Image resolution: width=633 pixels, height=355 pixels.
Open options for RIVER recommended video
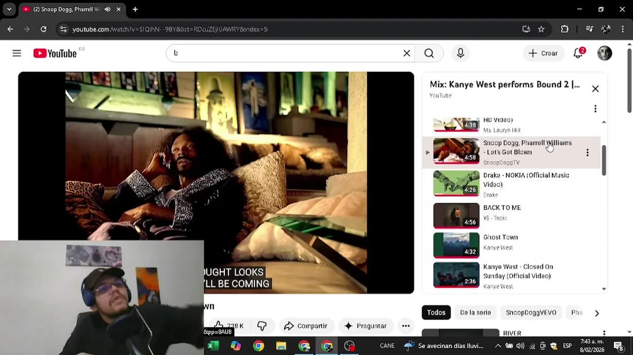(x=604, y=334)
